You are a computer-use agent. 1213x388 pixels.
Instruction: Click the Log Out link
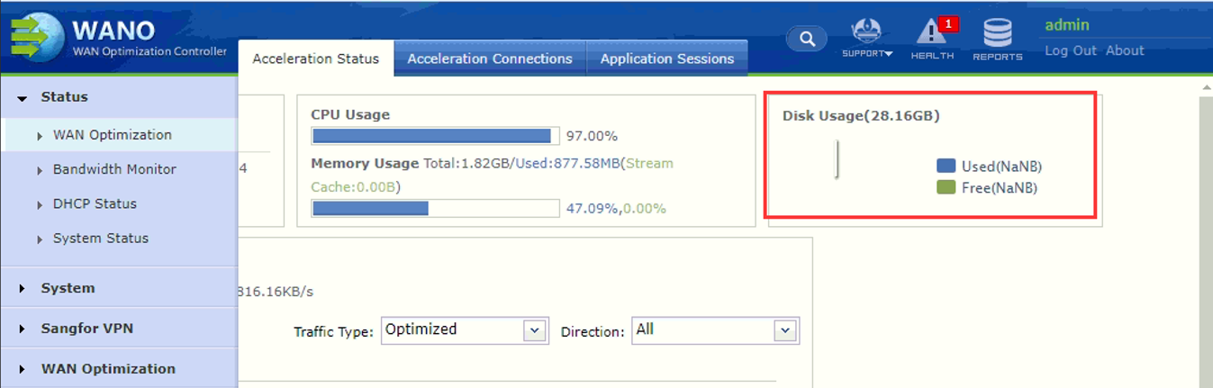pos(1070,50)
